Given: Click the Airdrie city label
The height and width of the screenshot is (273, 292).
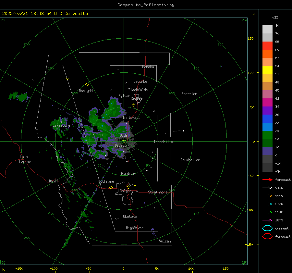Looking at the screenshot, I should click(128, 173).
